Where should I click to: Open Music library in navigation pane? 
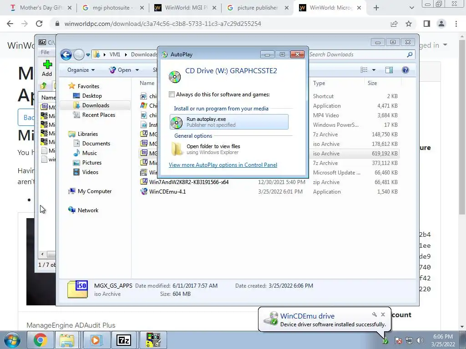coord(90,153)
